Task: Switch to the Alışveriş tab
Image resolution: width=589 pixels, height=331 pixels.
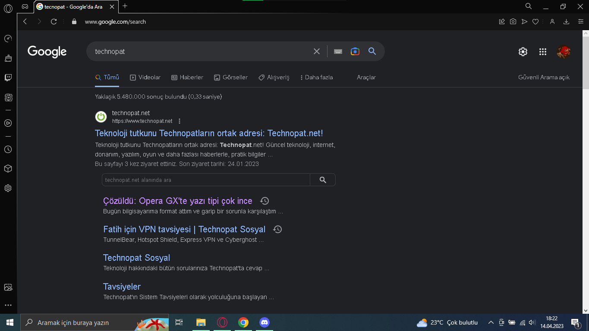Action: pos(274,78)
